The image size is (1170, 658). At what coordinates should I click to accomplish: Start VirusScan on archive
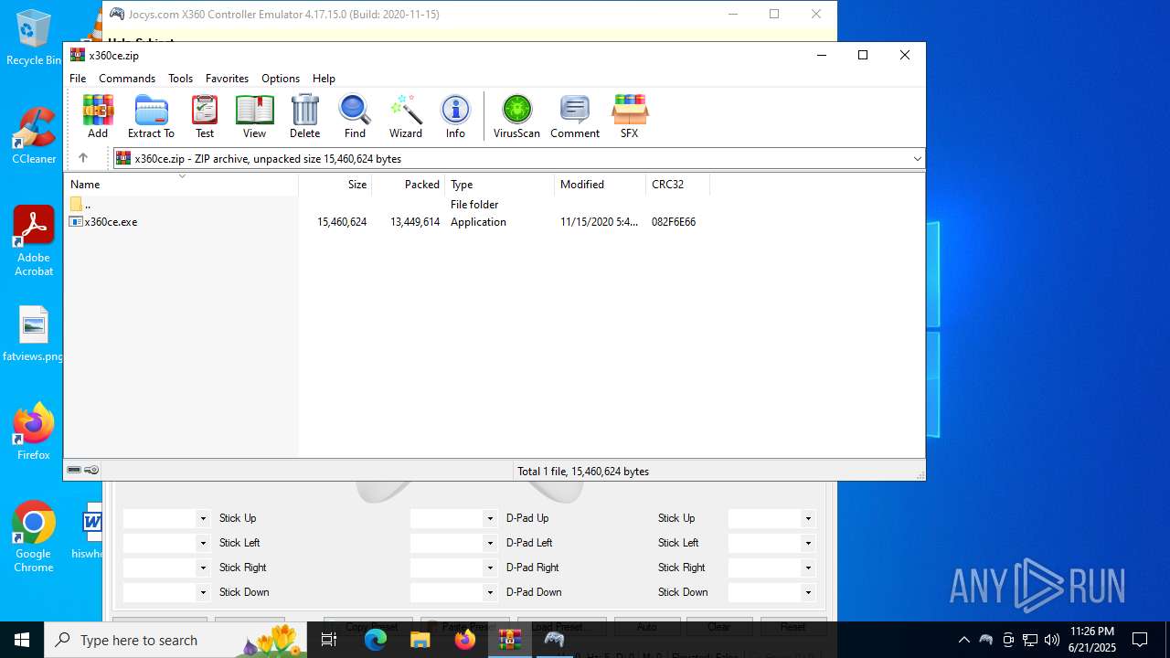(x=516, y=116)
